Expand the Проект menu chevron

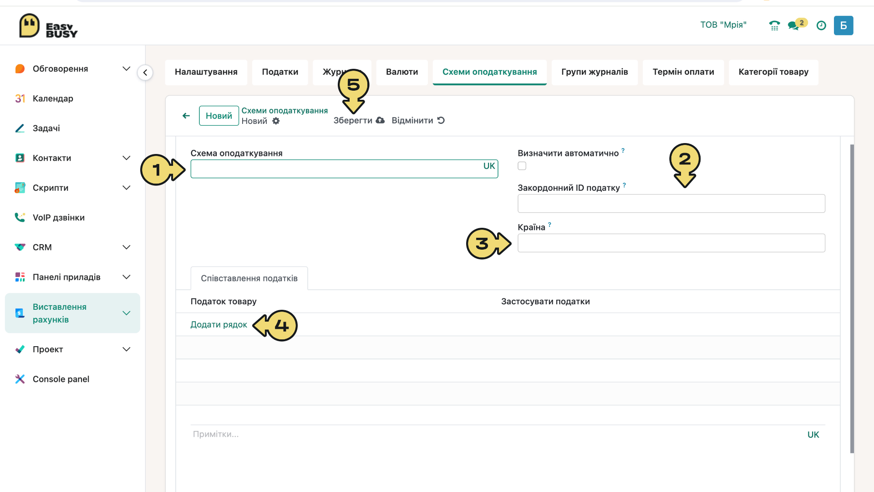(x=127, y=349)
